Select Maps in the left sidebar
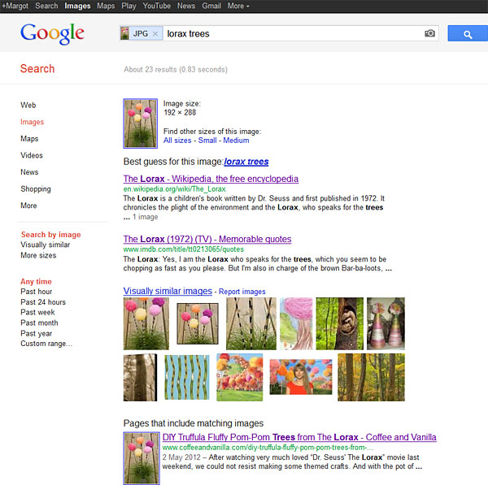Screen dimensions: 488x485 29,139
